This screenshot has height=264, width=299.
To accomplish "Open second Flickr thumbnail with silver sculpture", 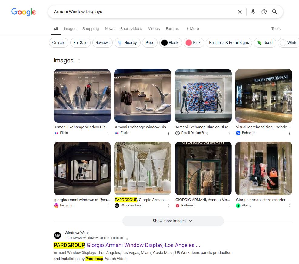I will click(143, 96).
